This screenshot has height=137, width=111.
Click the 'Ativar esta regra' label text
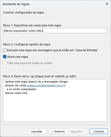click(17, 57)
